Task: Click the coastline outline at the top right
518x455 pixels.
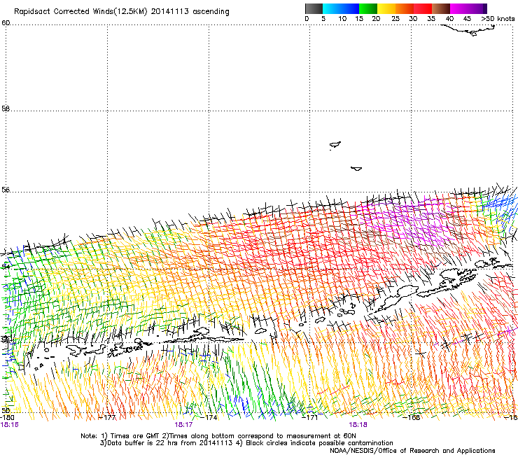Action: tap(468, 30)
